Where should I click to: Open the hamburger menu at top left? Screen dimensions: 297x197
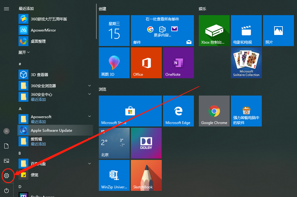6,9
